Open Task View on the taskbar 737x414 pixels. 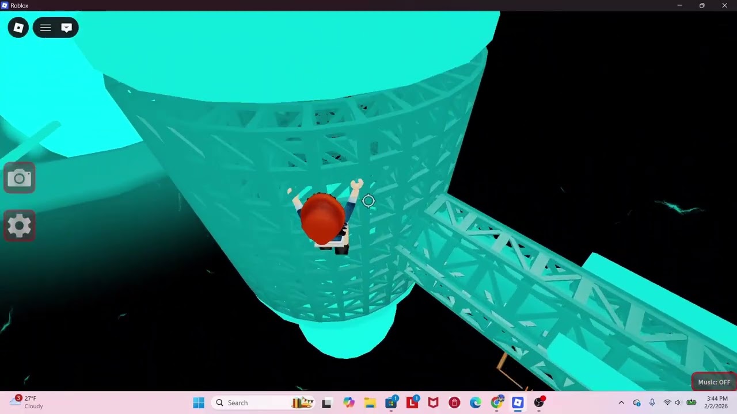tap(326, 402)
